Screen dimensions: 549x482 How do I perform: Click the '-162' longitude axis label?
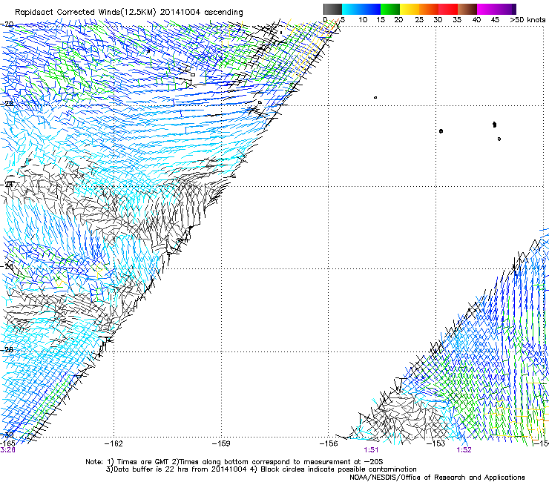pos(114,444)
